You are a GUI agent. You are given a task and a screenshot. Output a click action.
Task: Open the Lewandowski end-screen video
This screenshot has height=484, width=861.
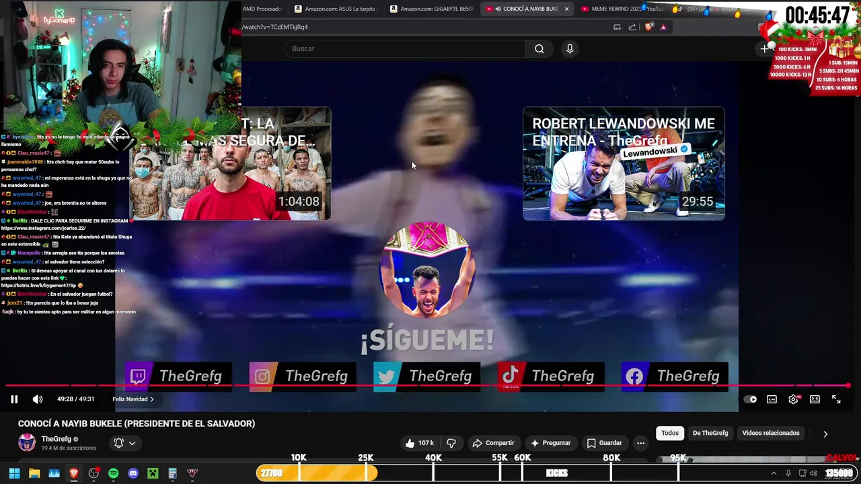tap(624, 163)
